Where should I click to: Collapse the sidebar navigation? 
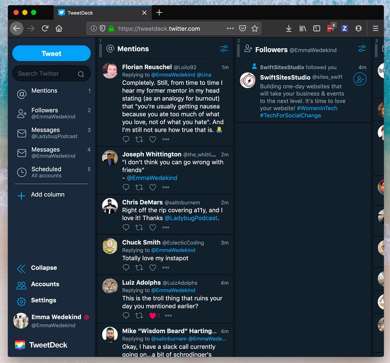(38, 268)
